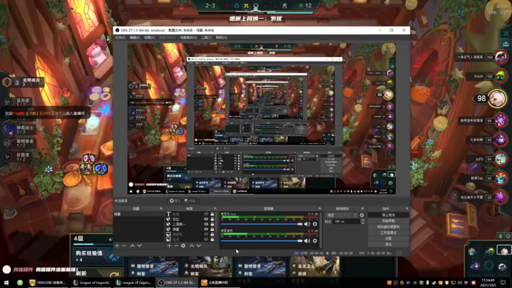This screenshot has width=512, height=288.
Task: Lock toggle for the text source row
Action: 212,214
